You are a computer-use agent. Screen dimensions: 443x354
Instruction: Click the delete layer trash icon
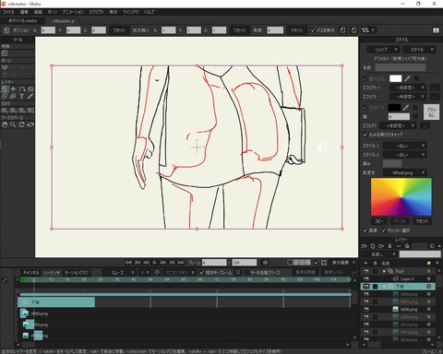(389, 246)
